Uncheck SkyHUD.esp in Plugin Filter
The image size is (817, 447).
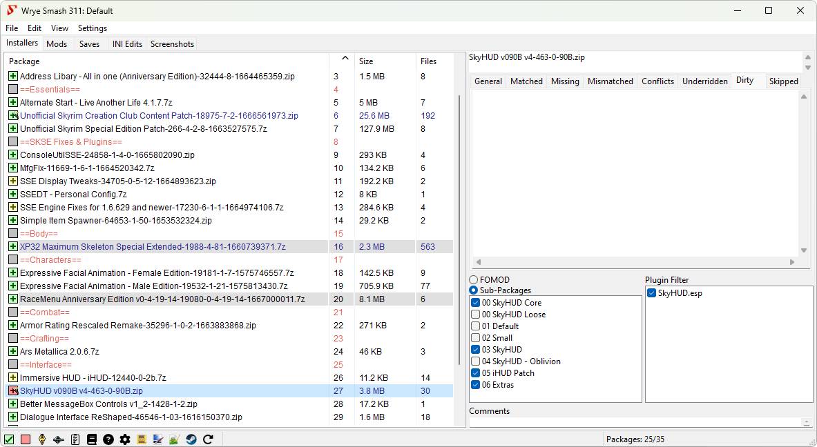(x=651, y=292)
